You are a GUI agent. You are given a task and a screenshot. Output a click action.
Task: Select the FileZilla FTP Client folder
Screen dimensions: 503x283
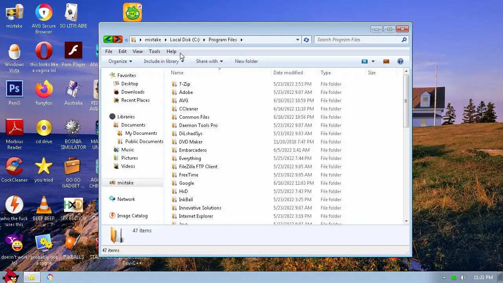point(198,167)
